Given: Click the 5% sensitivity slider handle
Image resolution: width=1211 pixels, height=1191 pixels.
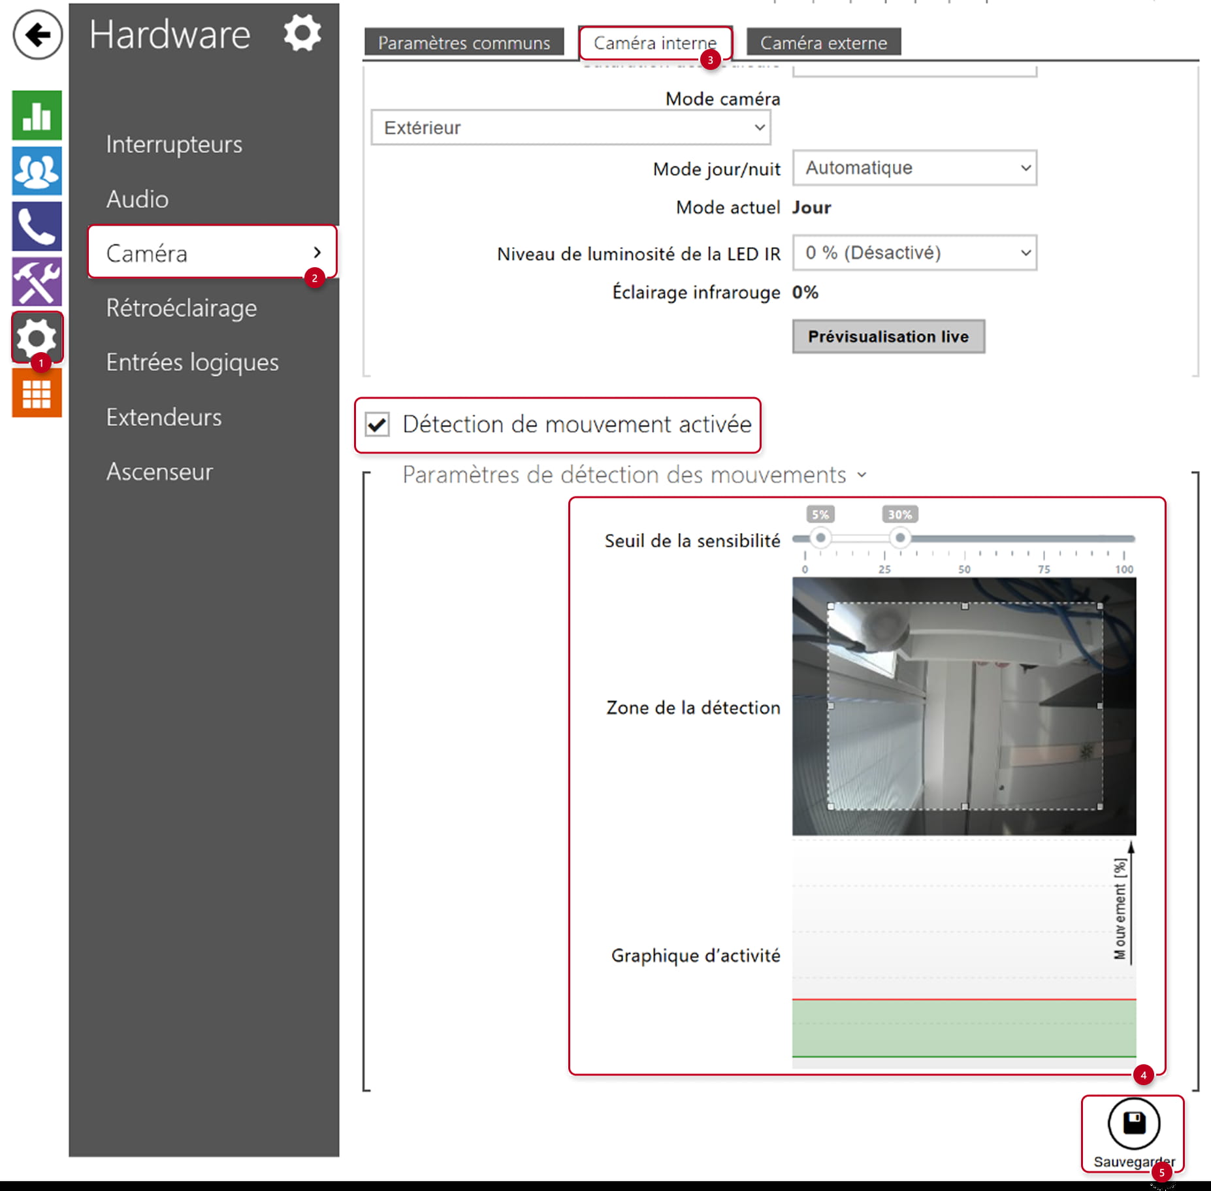Looking at the screenshot, I should pyautogui.click(x=820, y=538).
